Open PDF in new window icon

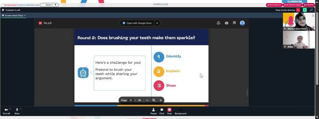[234, 23]
